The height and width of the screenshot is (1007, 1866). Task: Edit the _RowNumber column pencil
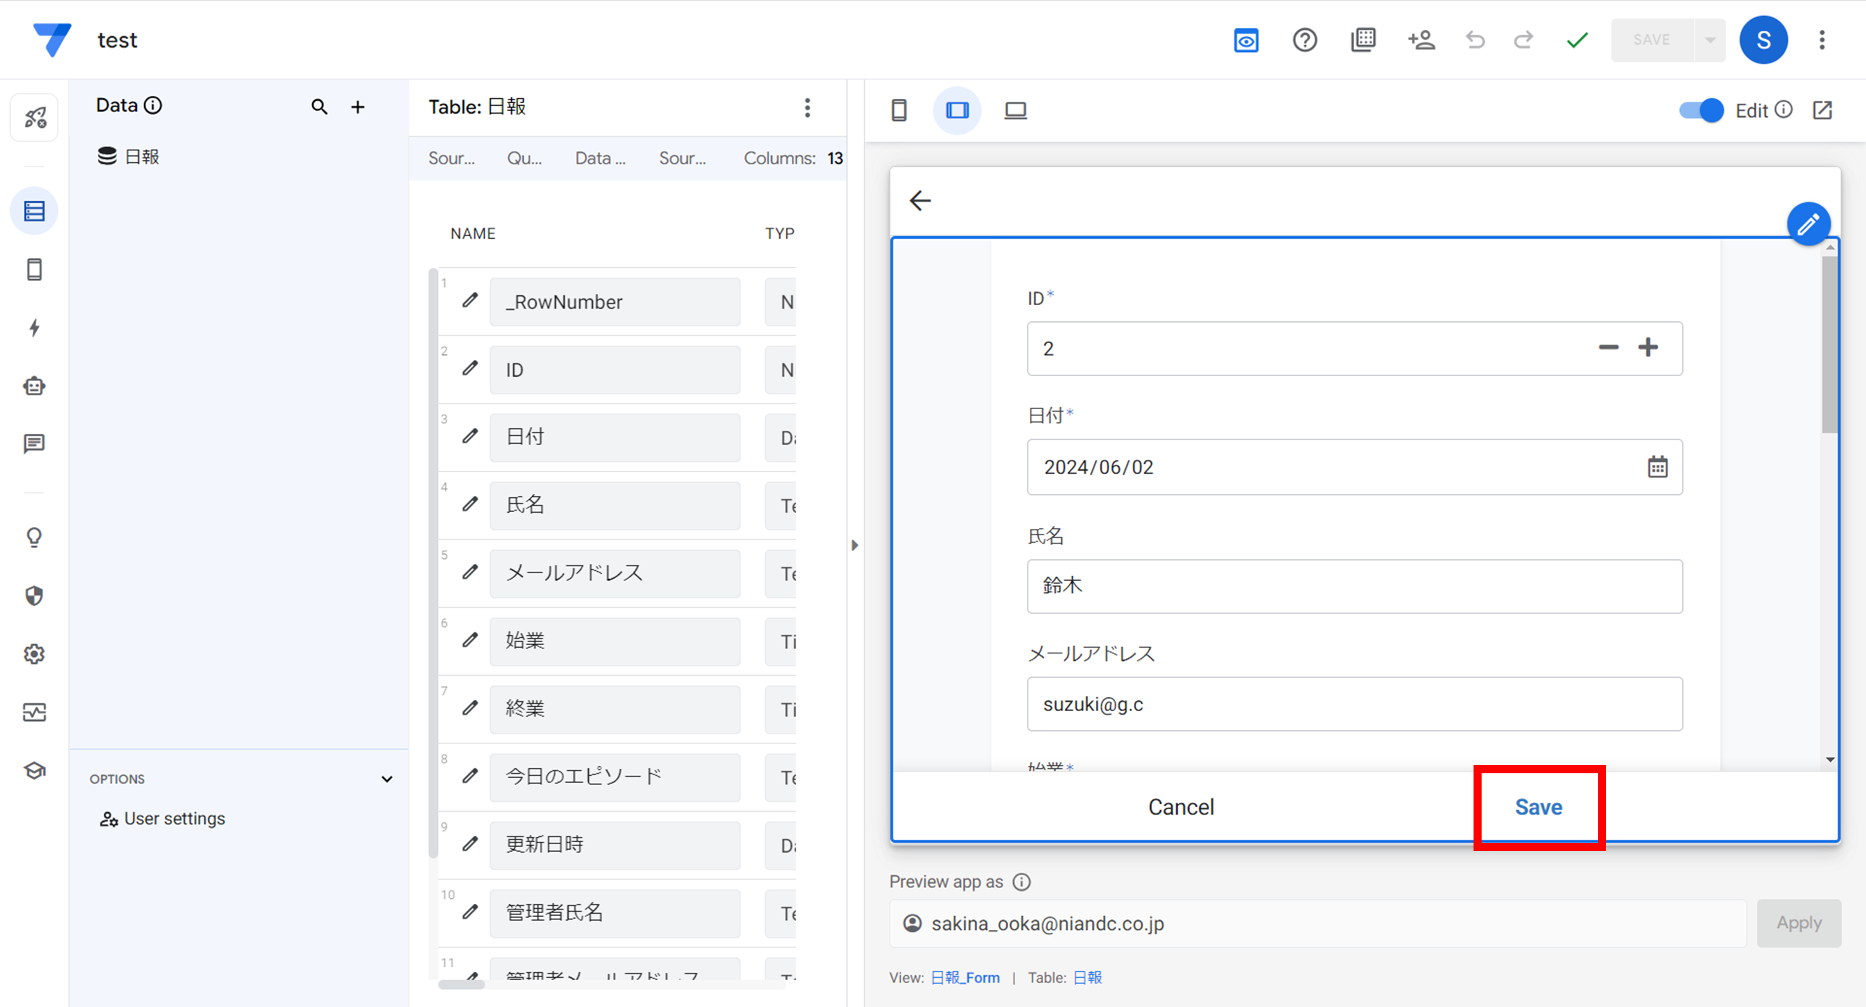coord(470,300)
